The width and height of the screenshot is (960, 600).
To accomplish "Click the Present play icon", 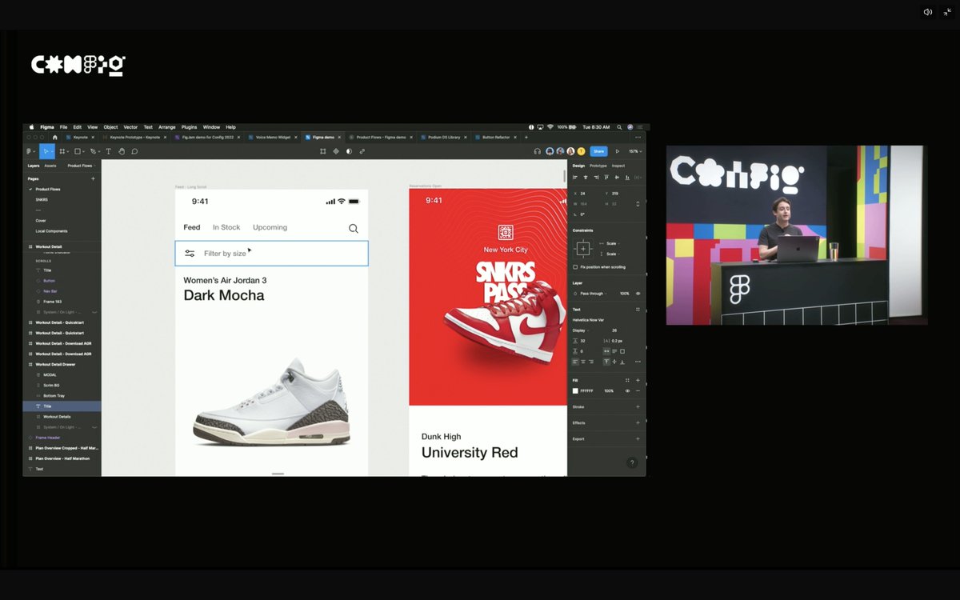I will tap(617, 151).
